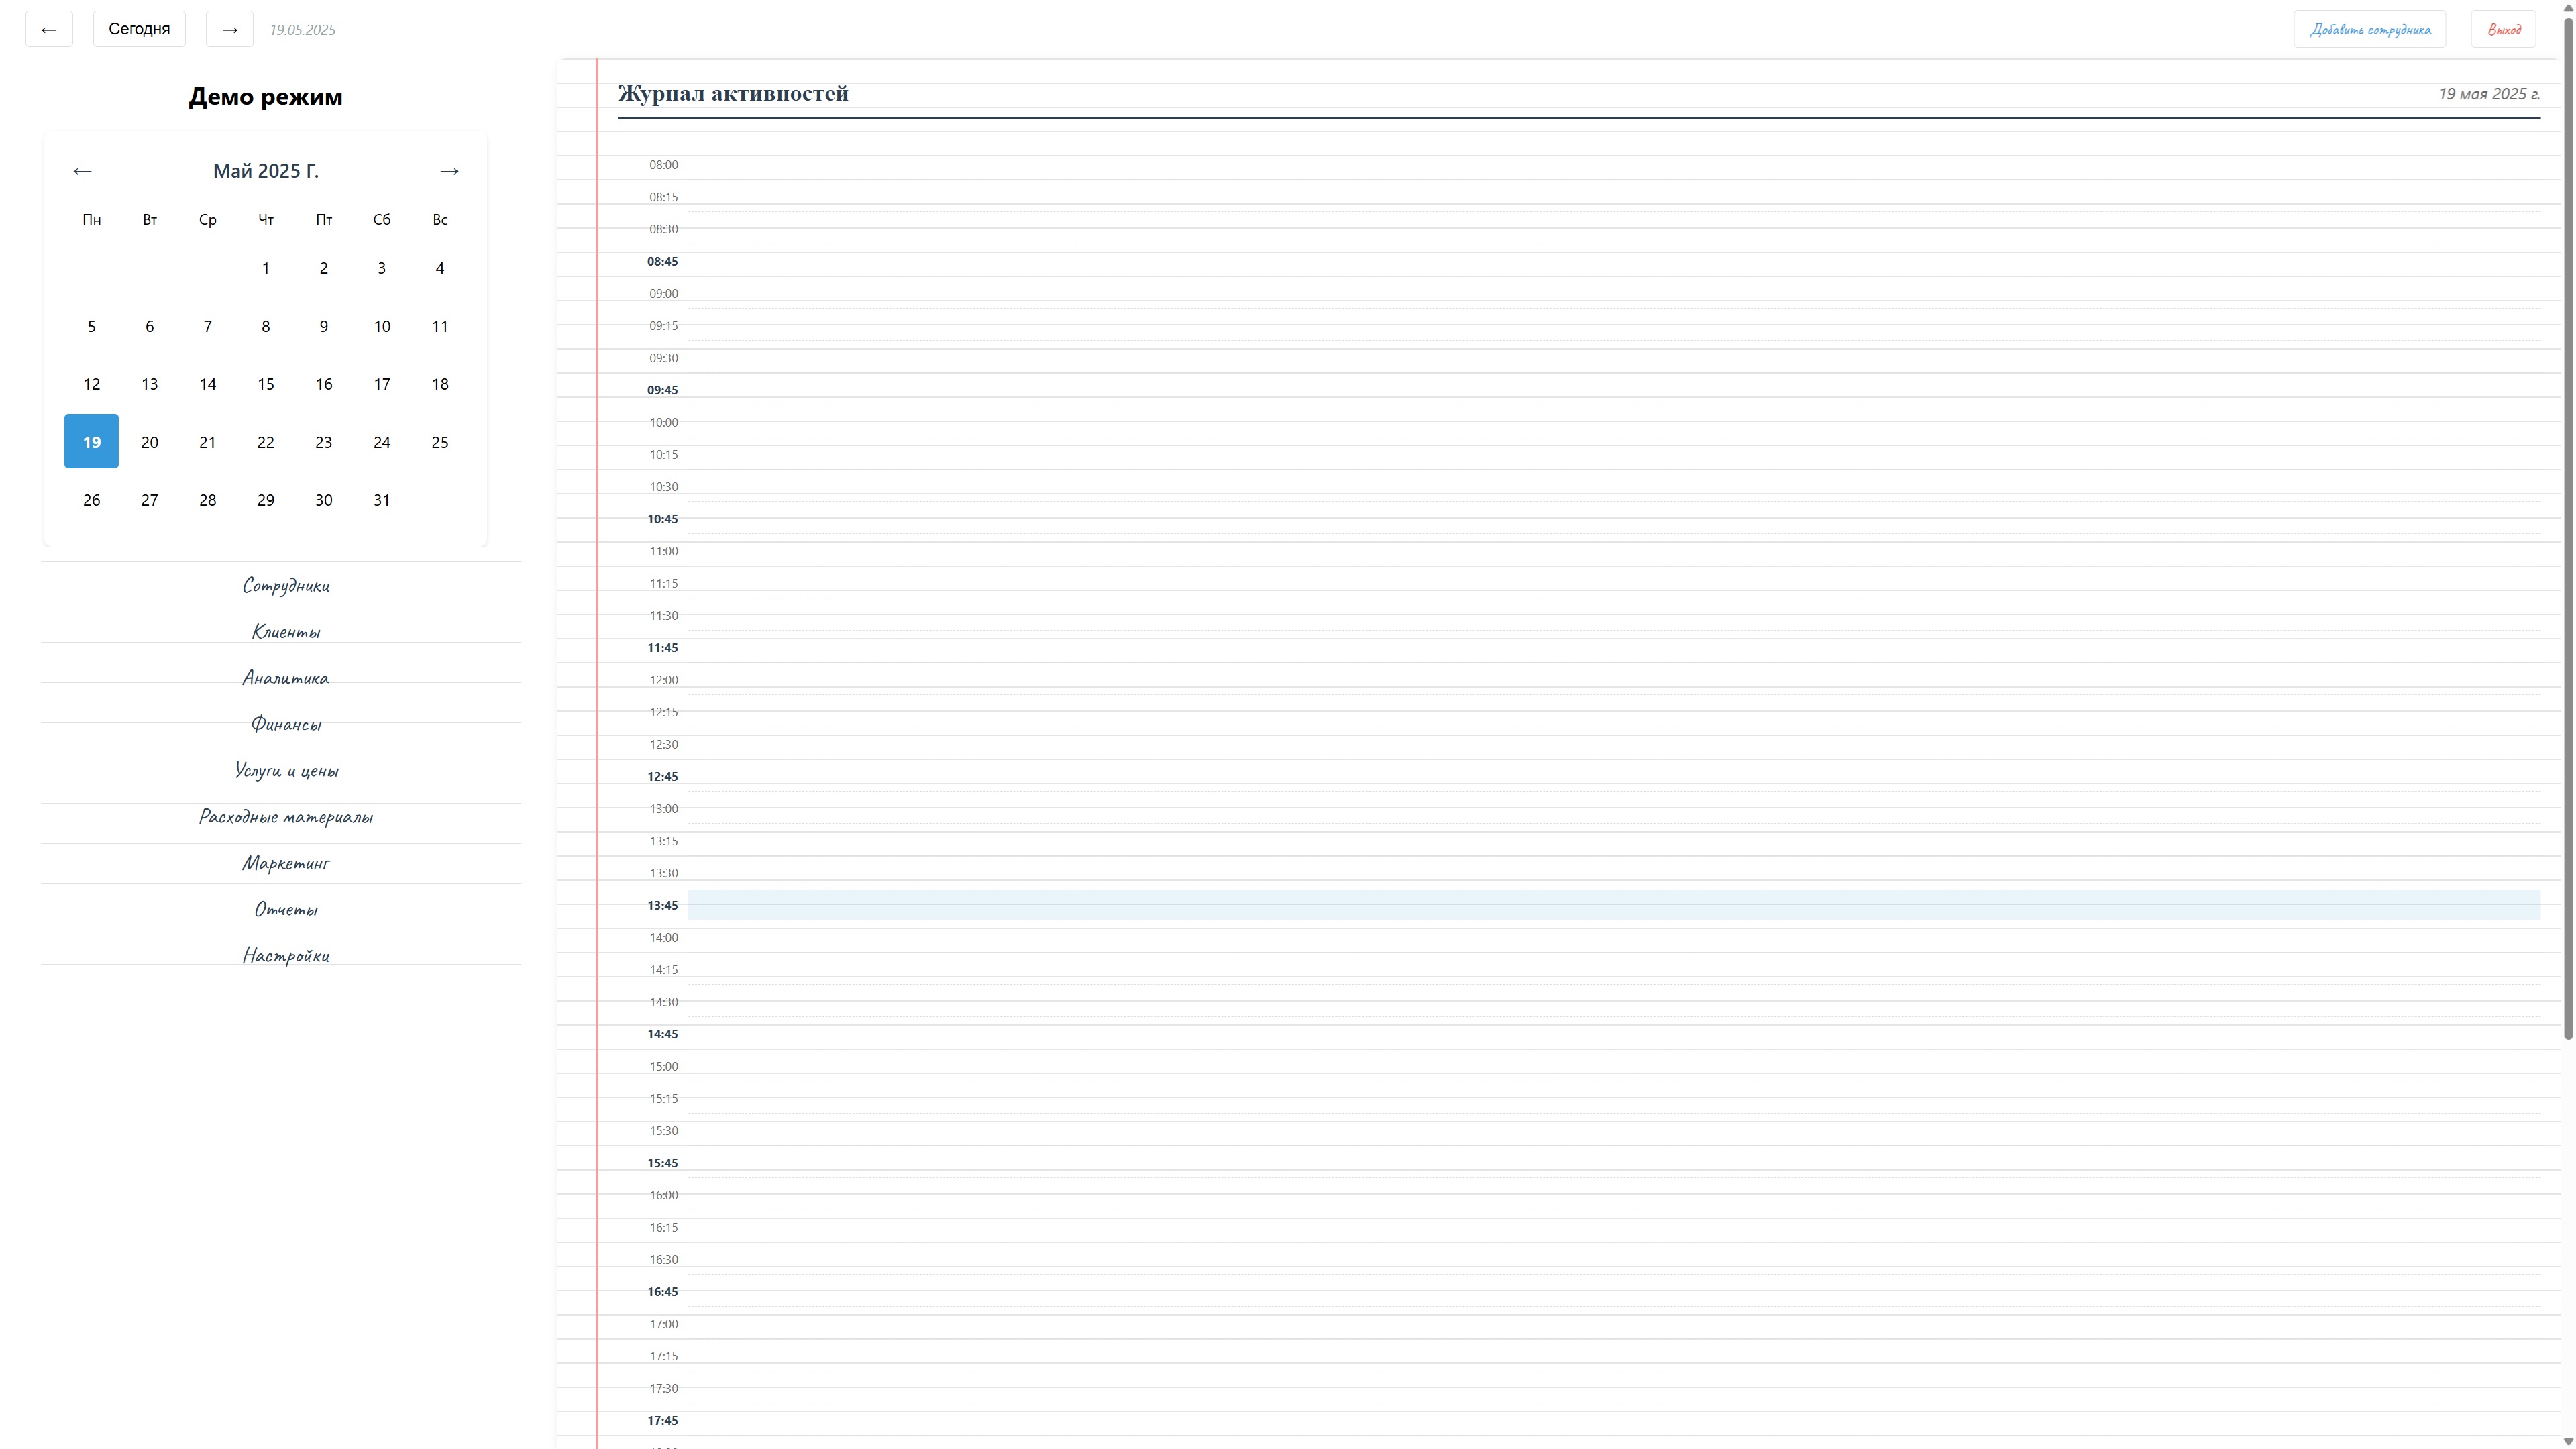This screenshot has width=2576, height=1449.
Task: Select May 7 in the calendar
Action: tap(207, 326)
